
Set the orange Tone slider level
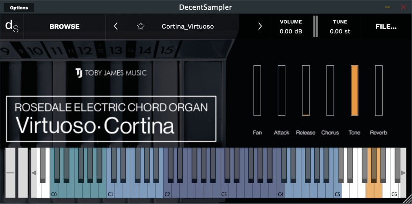[x=354, y=91]
